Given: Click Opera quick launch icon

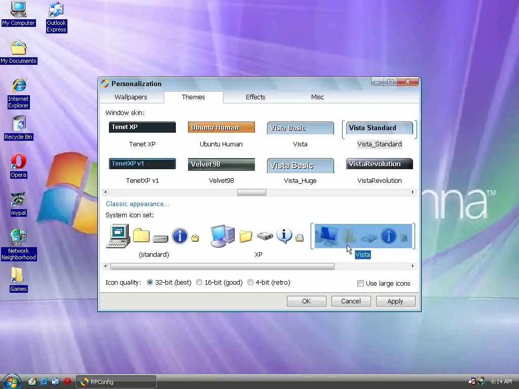Looking at the screenshot, I should coord(67,381).
